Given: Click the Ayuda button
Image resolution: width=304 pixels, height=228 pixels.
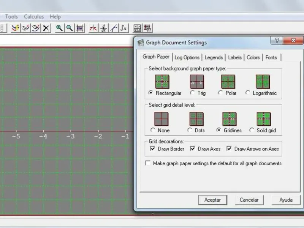Looking at the screenshot, I should click(x=286, y=200).
